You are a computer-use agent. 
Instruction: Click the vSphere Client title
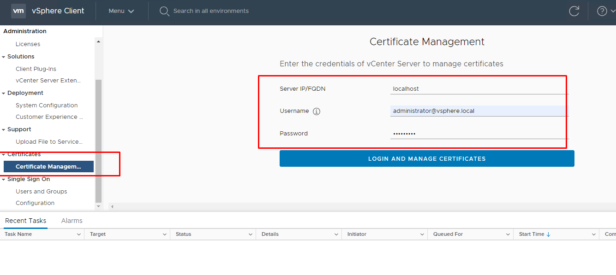[x=58, y=11]
